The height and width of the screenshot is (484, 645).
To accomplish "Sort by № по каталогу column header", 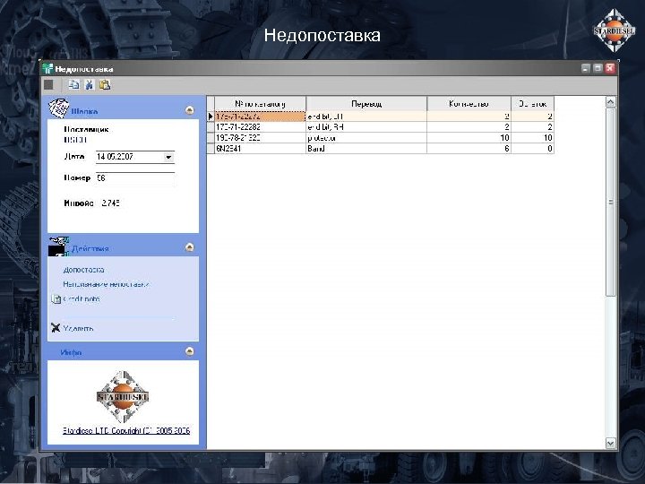I will pyautogui.click(x=261, y=104).
